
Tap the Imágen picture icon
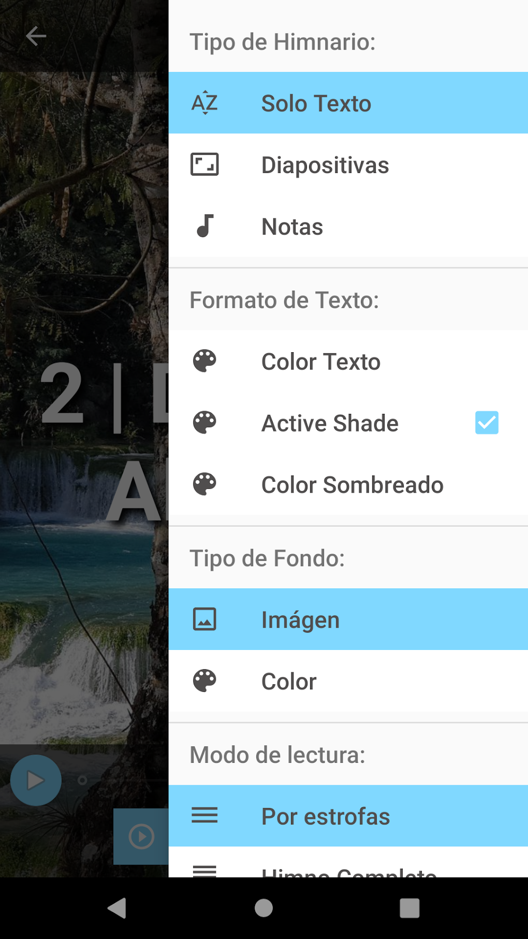(204, 619)
